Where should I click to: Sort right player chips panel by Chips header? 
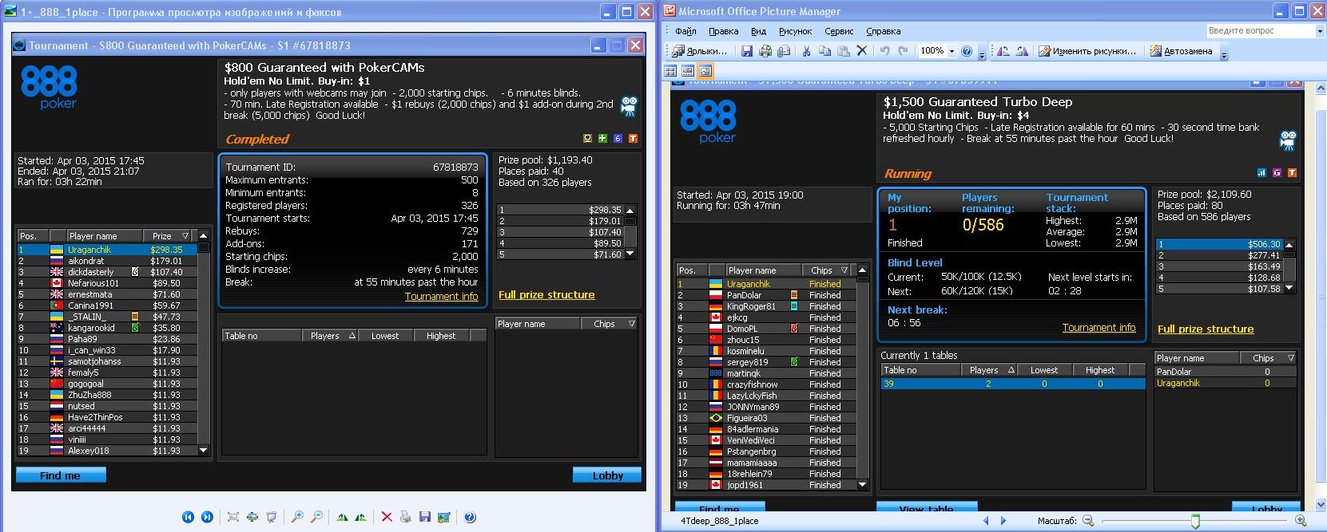1269,358
